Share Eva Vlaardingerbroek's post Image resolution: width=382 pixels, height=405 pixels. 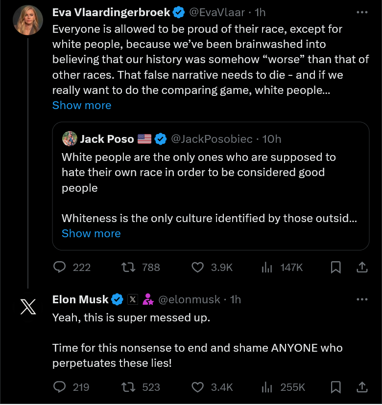tap(362, 267)
